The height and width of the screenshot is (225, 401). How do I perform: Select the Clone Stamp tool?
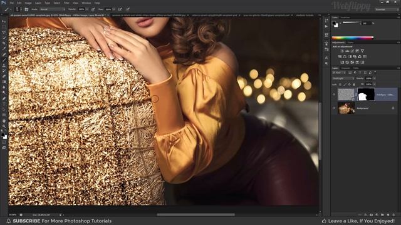point(4,65)
